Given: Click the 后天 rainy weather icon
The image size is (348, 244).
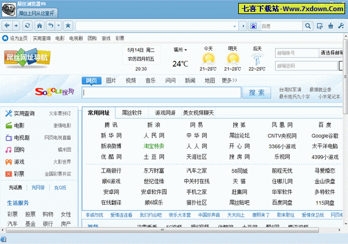Looking at the screenshot, I should [257, 59].
